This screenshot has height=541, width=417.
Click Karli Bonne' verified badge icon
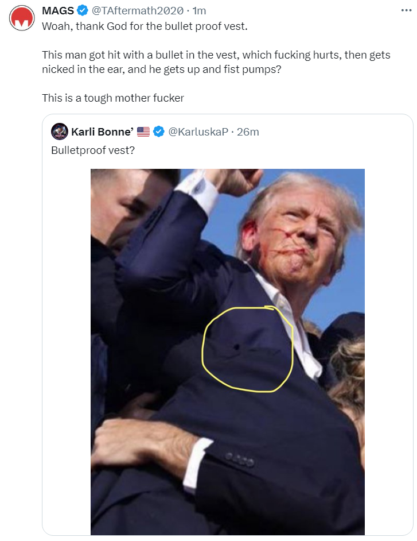(x=158, y=132)
